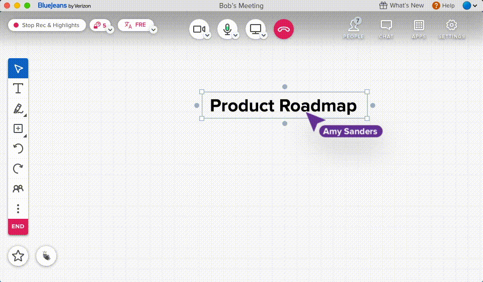Viewport: 483px width, 282px height.
Task: Expand the camera options dropdown arrow
Action: click(207, 36)
